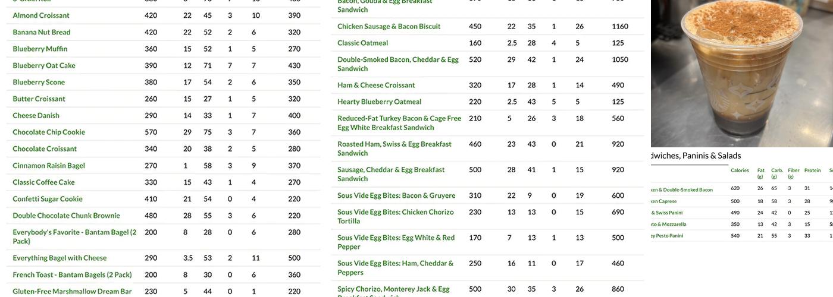Open Sous Vide Egg Bites: Bacon & Gruyere
833x297 pixels.
pos(396,195)
